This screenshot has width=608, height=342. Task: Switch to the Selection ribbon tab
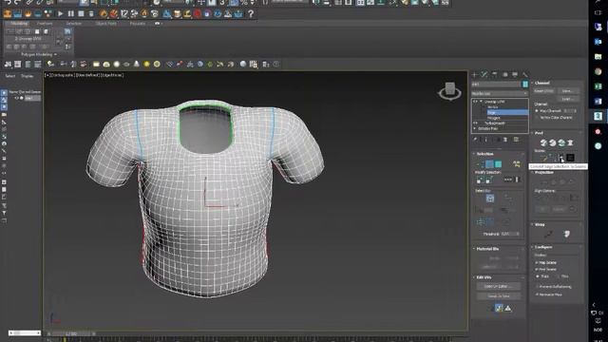(x=74, y=23)
